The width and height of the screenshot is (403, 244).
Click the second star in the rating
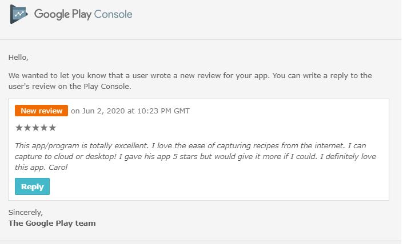pos(27,128)
